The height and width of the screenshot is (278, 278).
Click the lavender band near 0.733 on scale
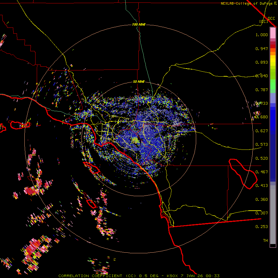273,98
